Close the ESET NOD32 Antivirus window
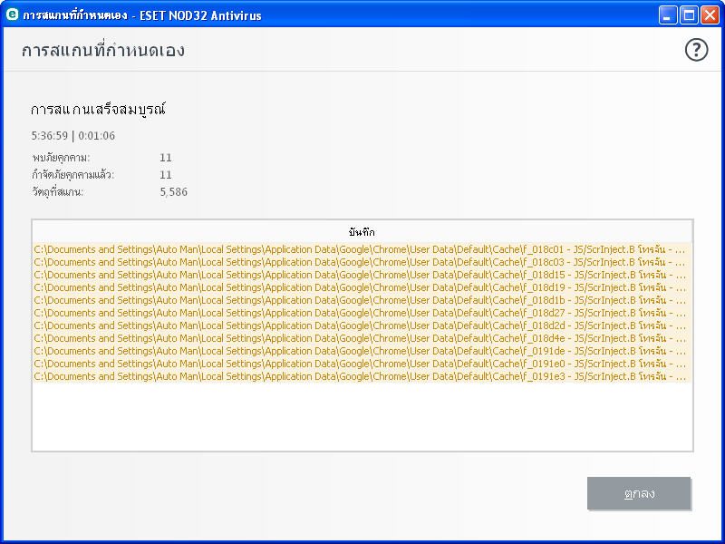725x544 pixels. pyautogui.click(x=710, y=15)
